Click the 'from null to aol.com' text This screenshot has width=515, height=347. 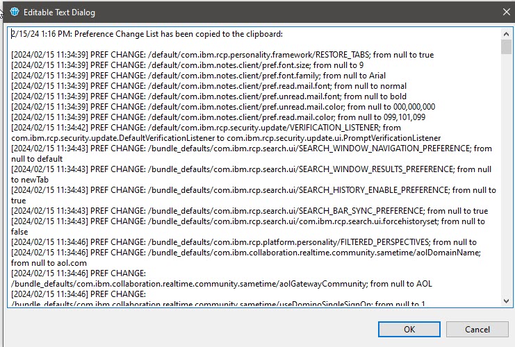(x=49, y=263)
